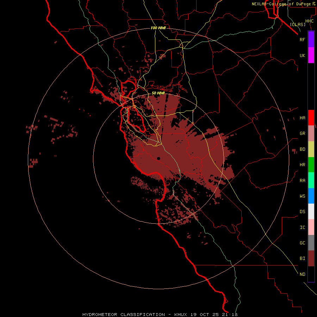Click the UK magenta legend swatch
This screenshot has height=317, width=317.
coord(311,55)
